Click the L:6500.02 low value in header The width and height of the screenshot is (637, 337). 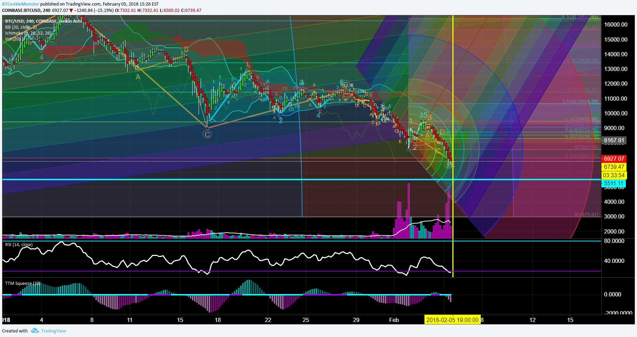click(x=170, y=10)
